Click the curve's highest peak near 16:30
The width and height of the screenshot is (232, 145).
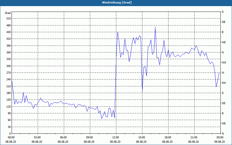155,27
